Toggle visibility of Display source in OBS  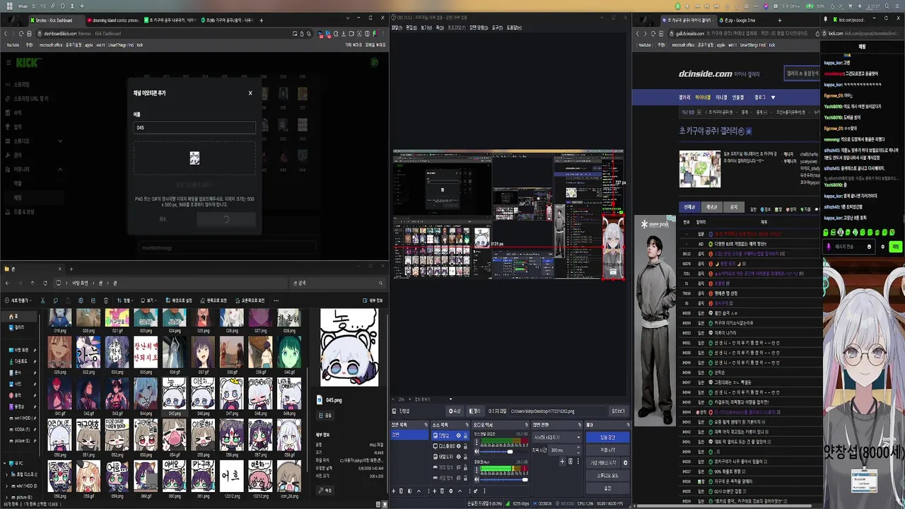[x=458, y=446]
